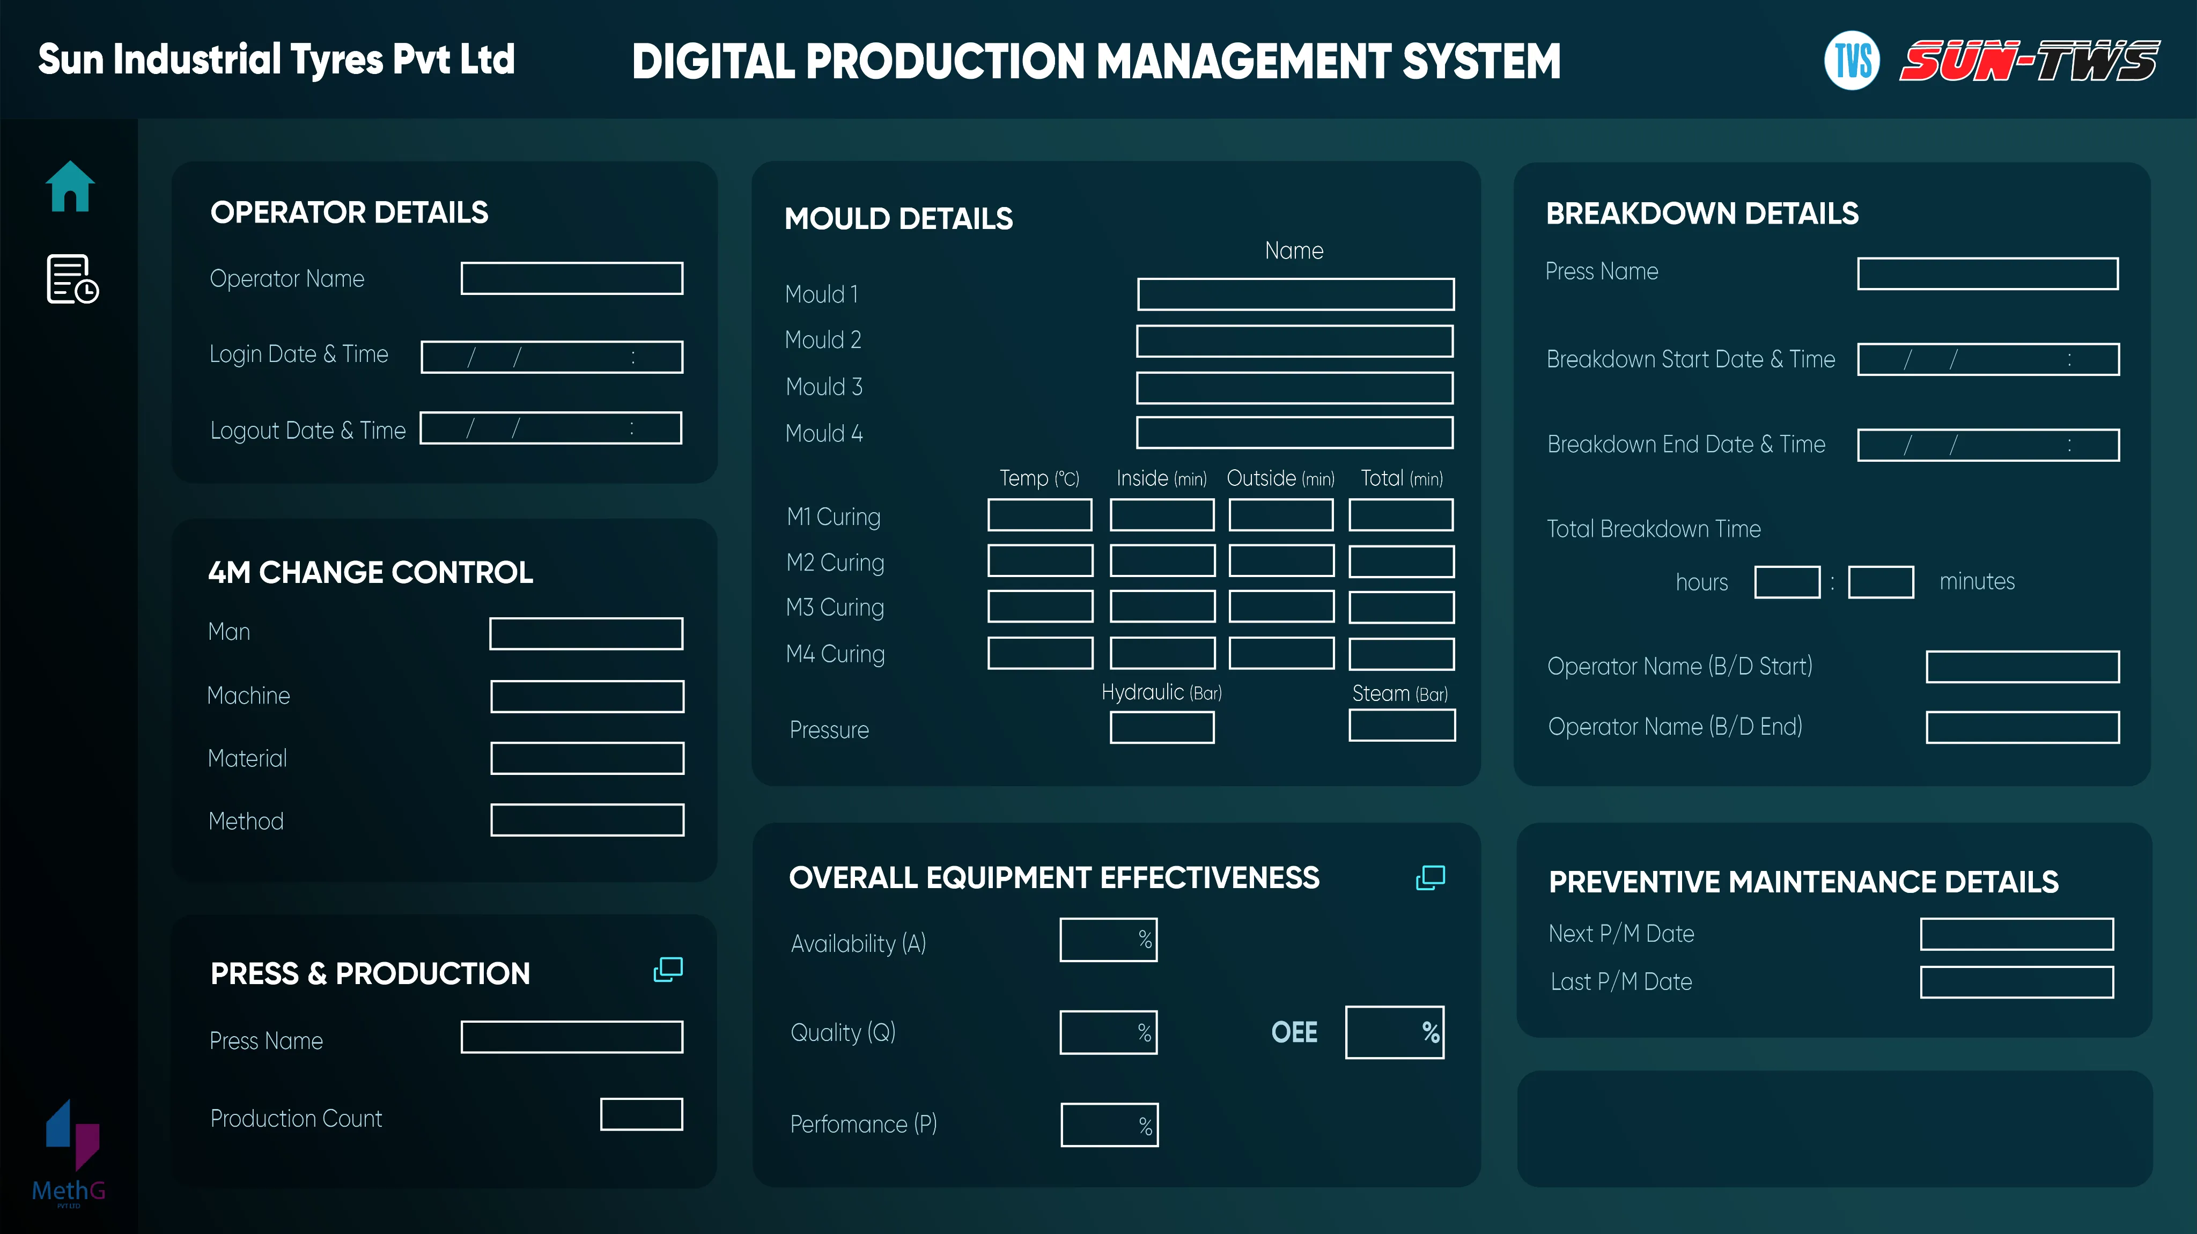The width and height of the screenshot is (2197, 1234).
Task: Select M3 Curing Outside time box
Action: [1282, 607]
